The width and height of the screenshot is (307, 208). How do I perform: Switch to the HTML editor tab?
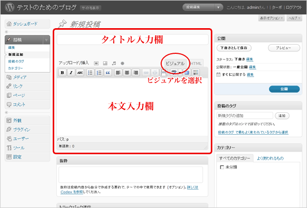click(x=196, y=64)
